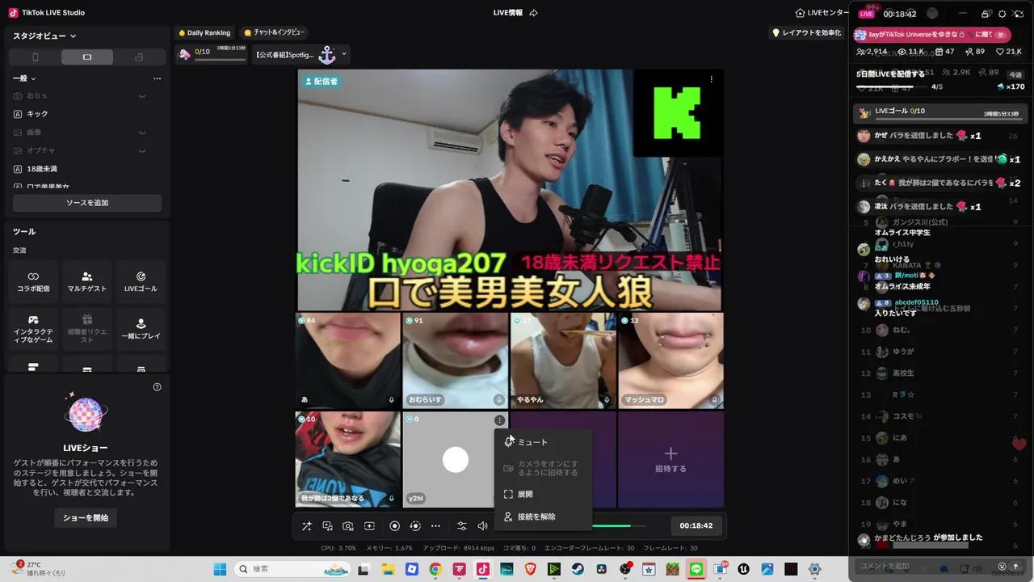Toggle mute on guest やるやん microphone icon
The width and height of the screenshot is (1034, 582).
607,399
